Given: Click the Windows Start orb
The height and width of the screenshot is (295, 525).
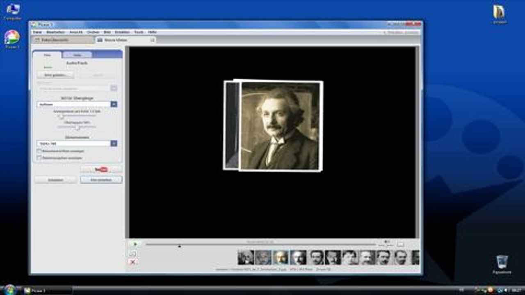Looking at the screenshot, I should click(x=9, y=290).
